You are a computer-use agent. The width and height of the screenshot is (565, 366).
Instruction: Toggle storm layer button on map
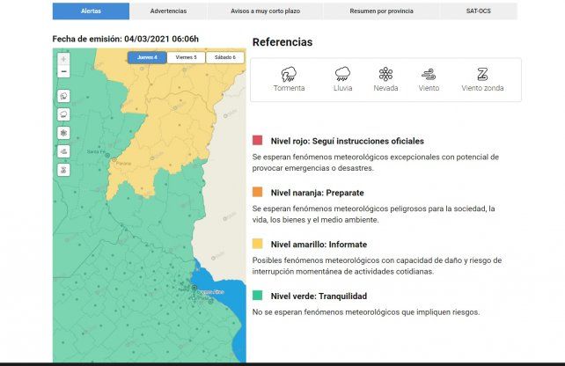[63, 96]
